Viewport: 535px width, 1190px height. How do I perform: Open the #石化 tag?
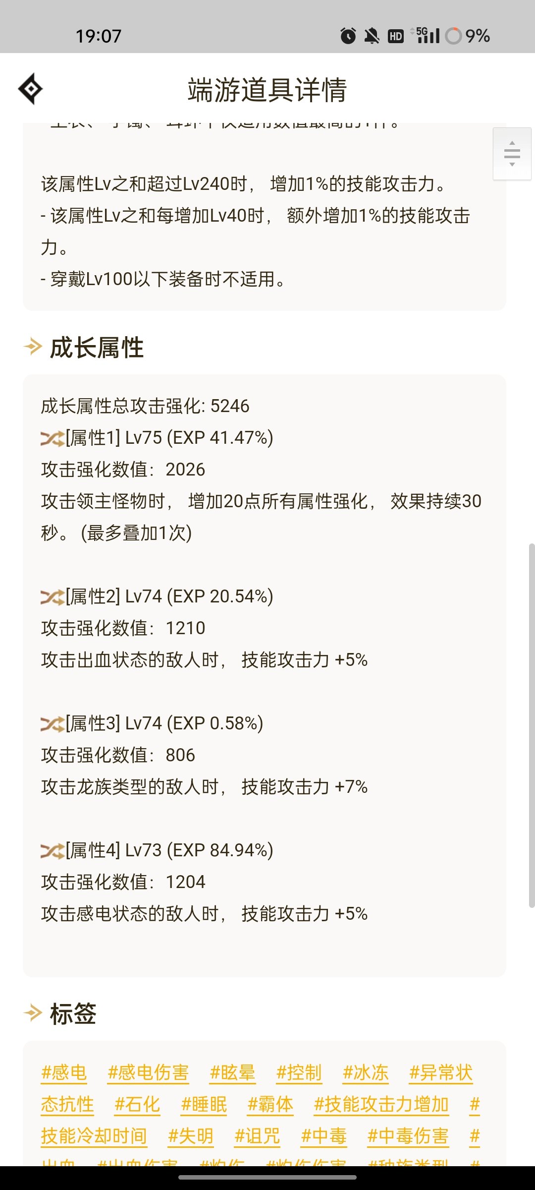pyautogui.click(x=137, y=1104)
